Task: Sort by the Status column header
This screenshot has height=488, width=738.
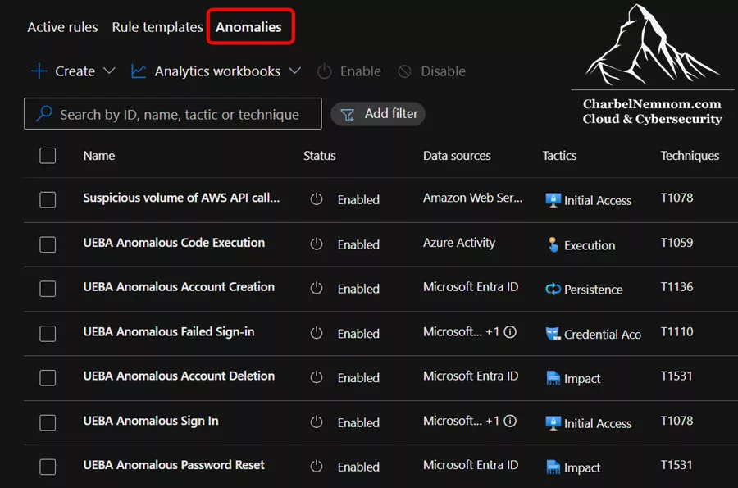Action: click(x=320, y=156)
